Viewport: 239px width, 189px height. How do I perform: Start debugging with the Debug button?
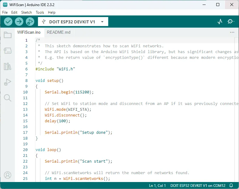pos(30,22)
